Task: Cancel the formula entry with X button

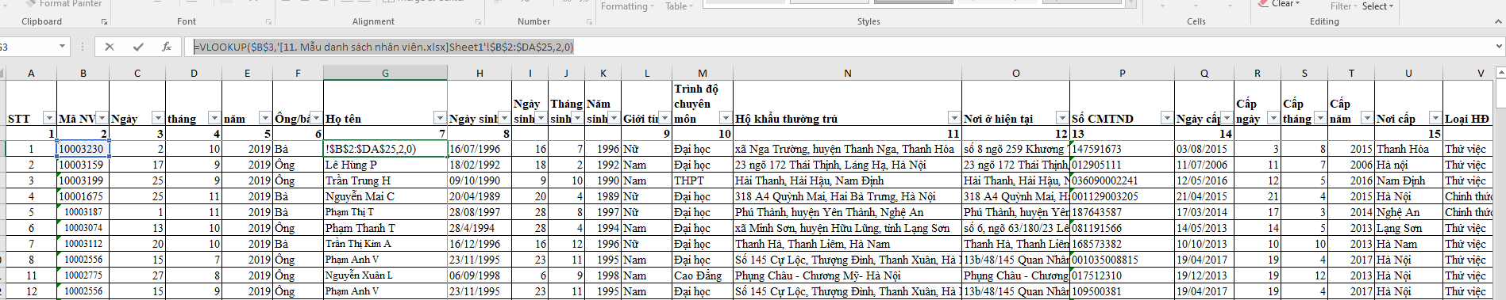Action: [110, 47]
